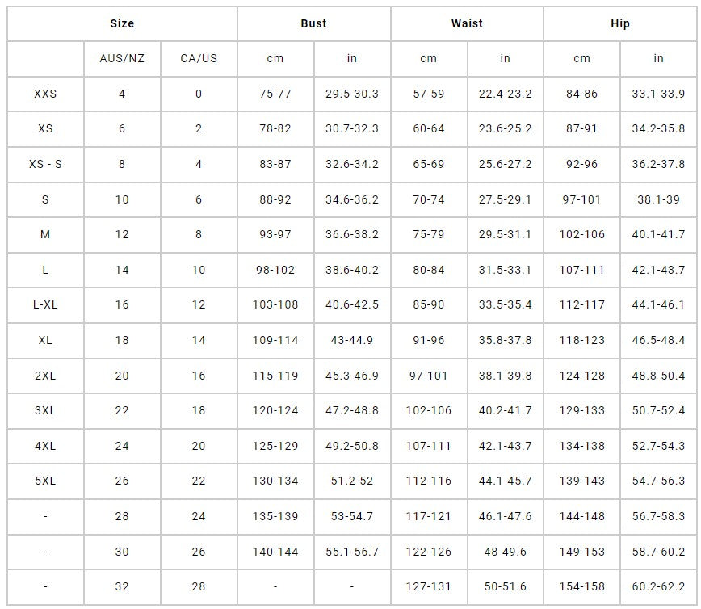Click bust inches value 43-44.9
Screen dimensions: 701x609
pos(352,340)
